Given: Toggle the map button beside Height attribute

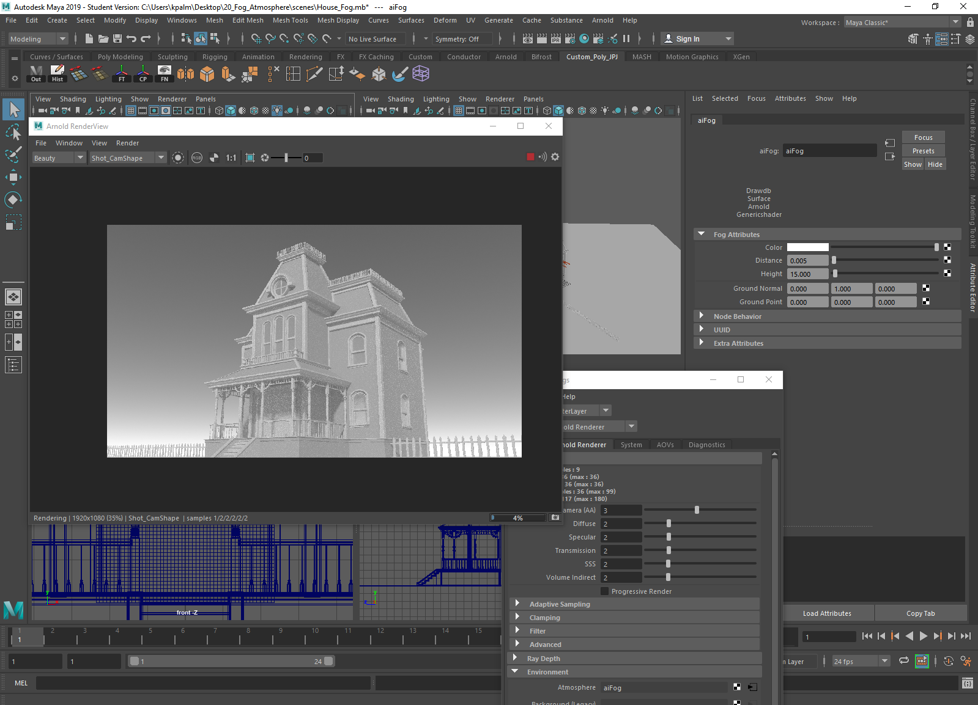Looking at the screenshot, I should tap(947, 274).
